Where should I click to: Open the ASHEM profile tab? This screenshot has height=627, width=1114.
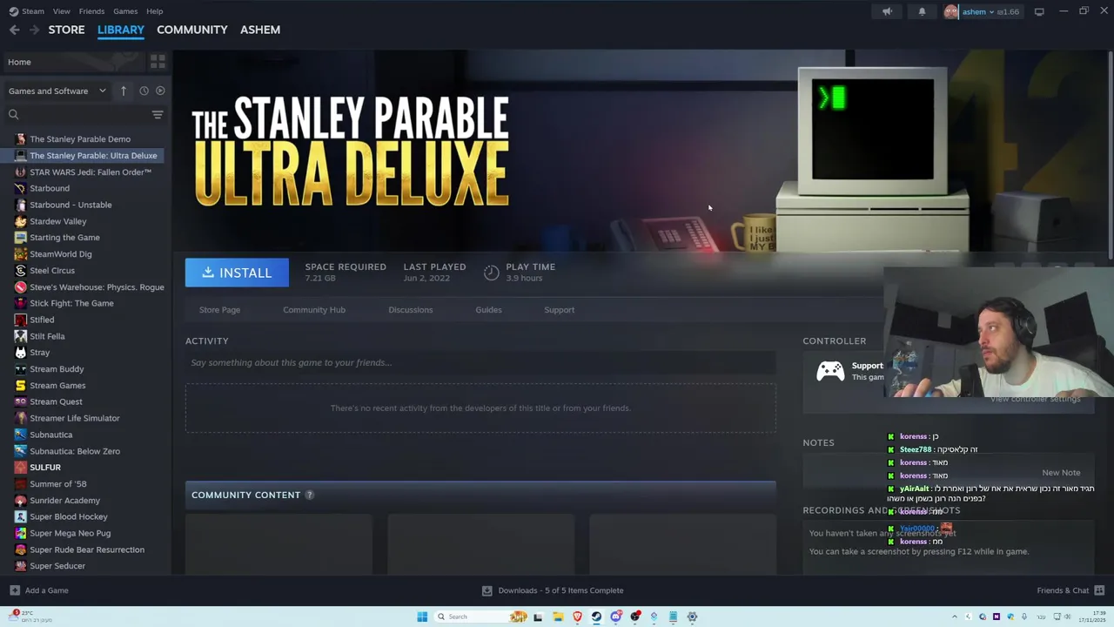coord(260,30)
